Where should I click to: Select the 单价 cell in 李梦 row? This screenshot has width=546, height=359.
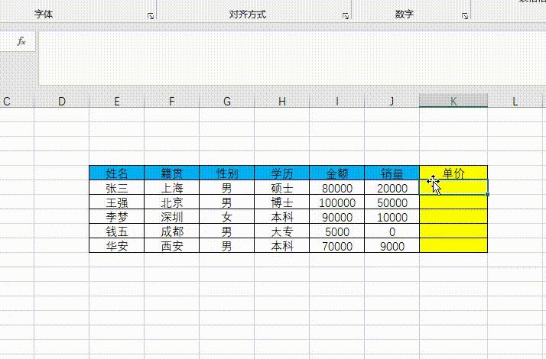(x=453, y=217)
